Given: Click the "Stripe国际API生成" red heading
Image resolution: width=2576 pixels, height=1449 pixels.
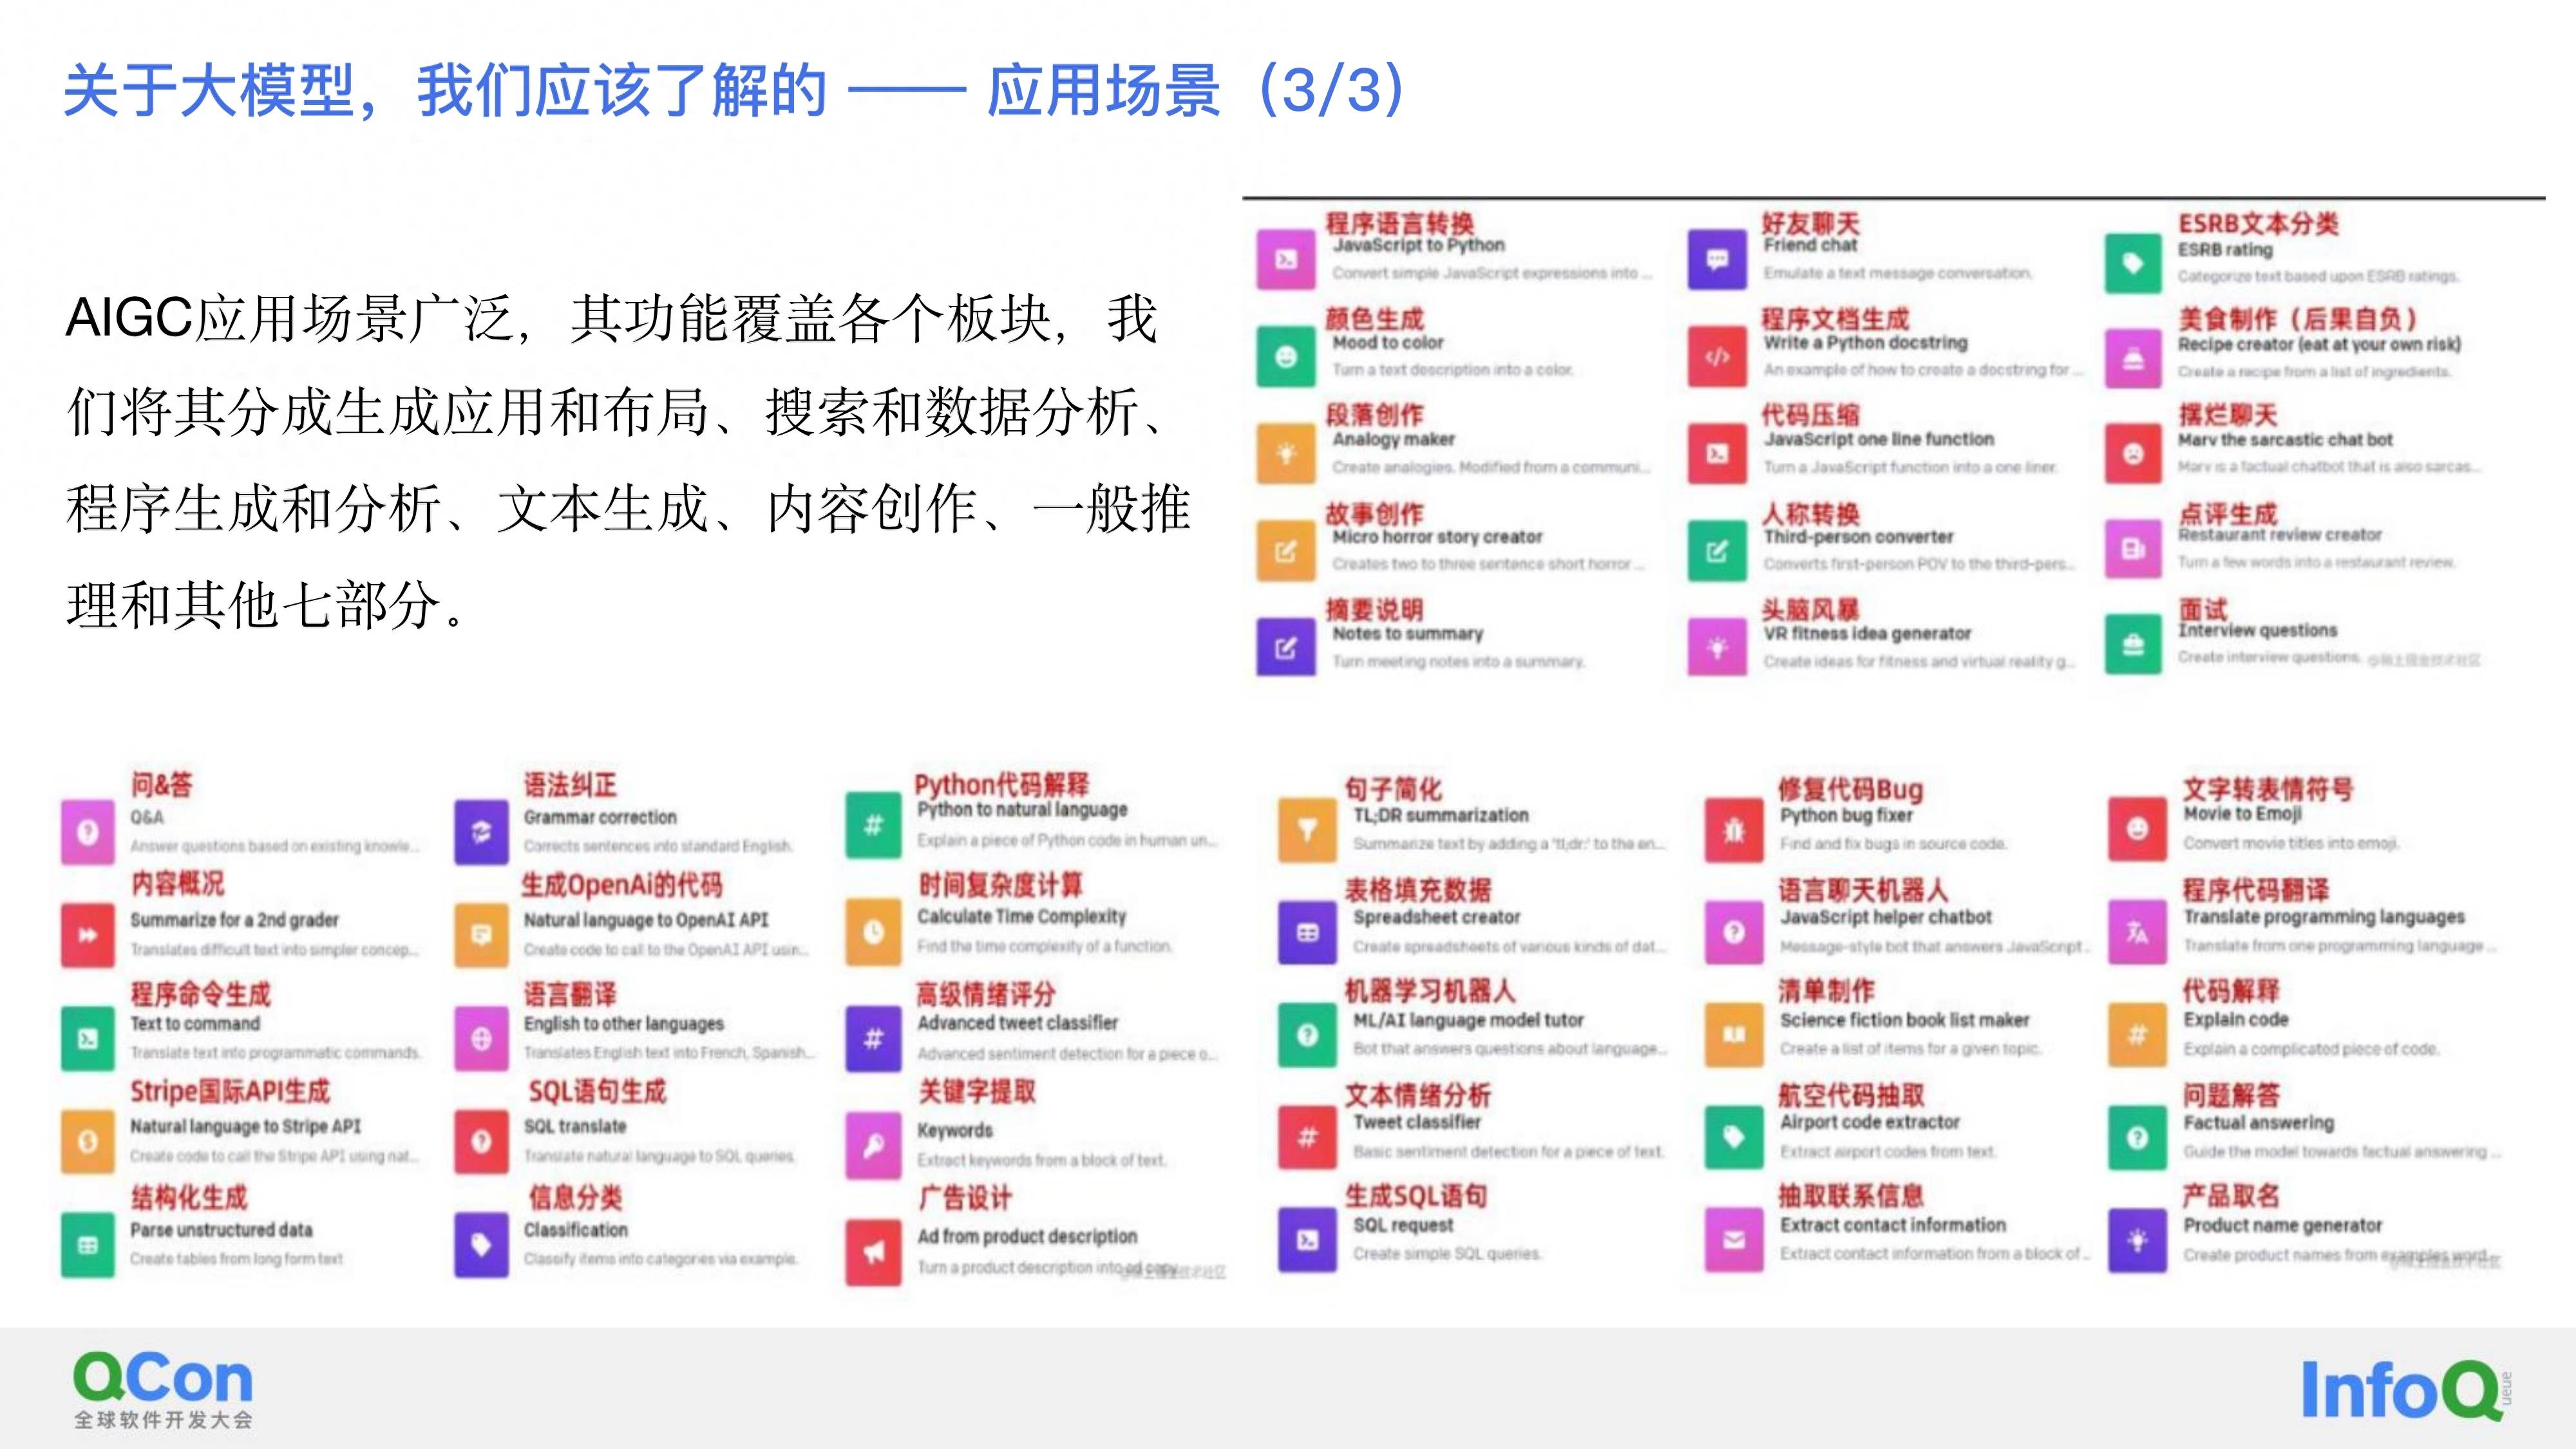Looking at the screenshot, I should click(x=230, y=1091).
